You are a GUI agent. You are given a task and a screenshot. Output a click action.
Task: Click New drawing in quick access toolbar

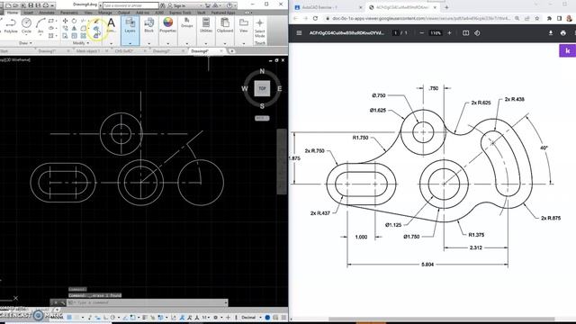click(x=9, y=5)
